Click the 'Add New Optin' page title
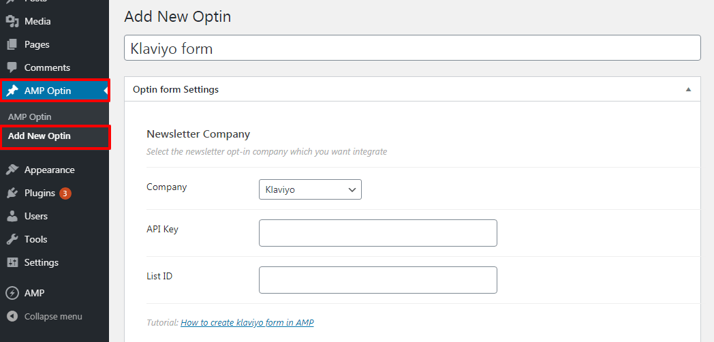Image resolution: width=714 pixels, height=342 pixels. click(178, 16)
